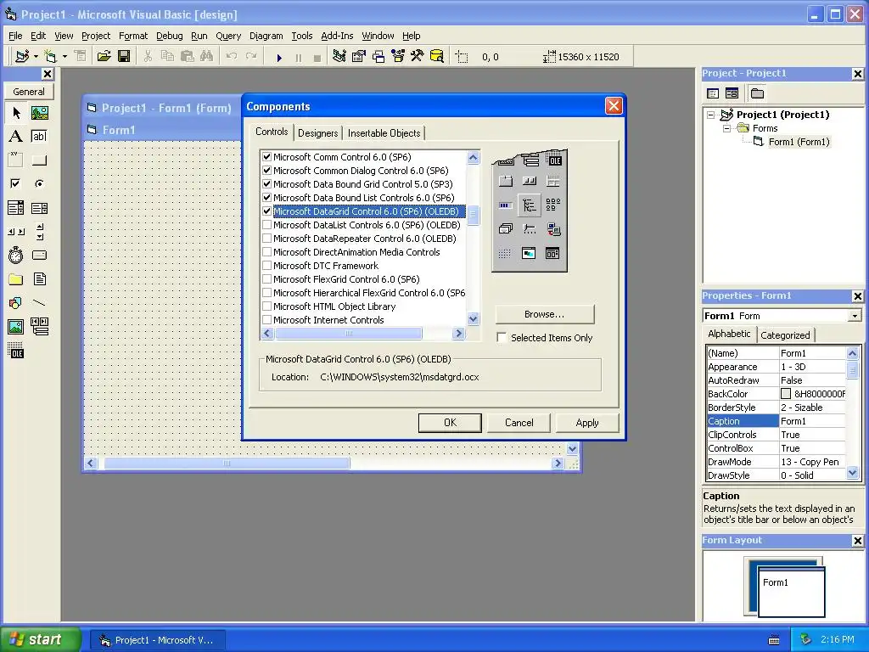869x652 pixels.
Task: Open the Form1 object dropdown in Properties
Action: click(855, 316)
